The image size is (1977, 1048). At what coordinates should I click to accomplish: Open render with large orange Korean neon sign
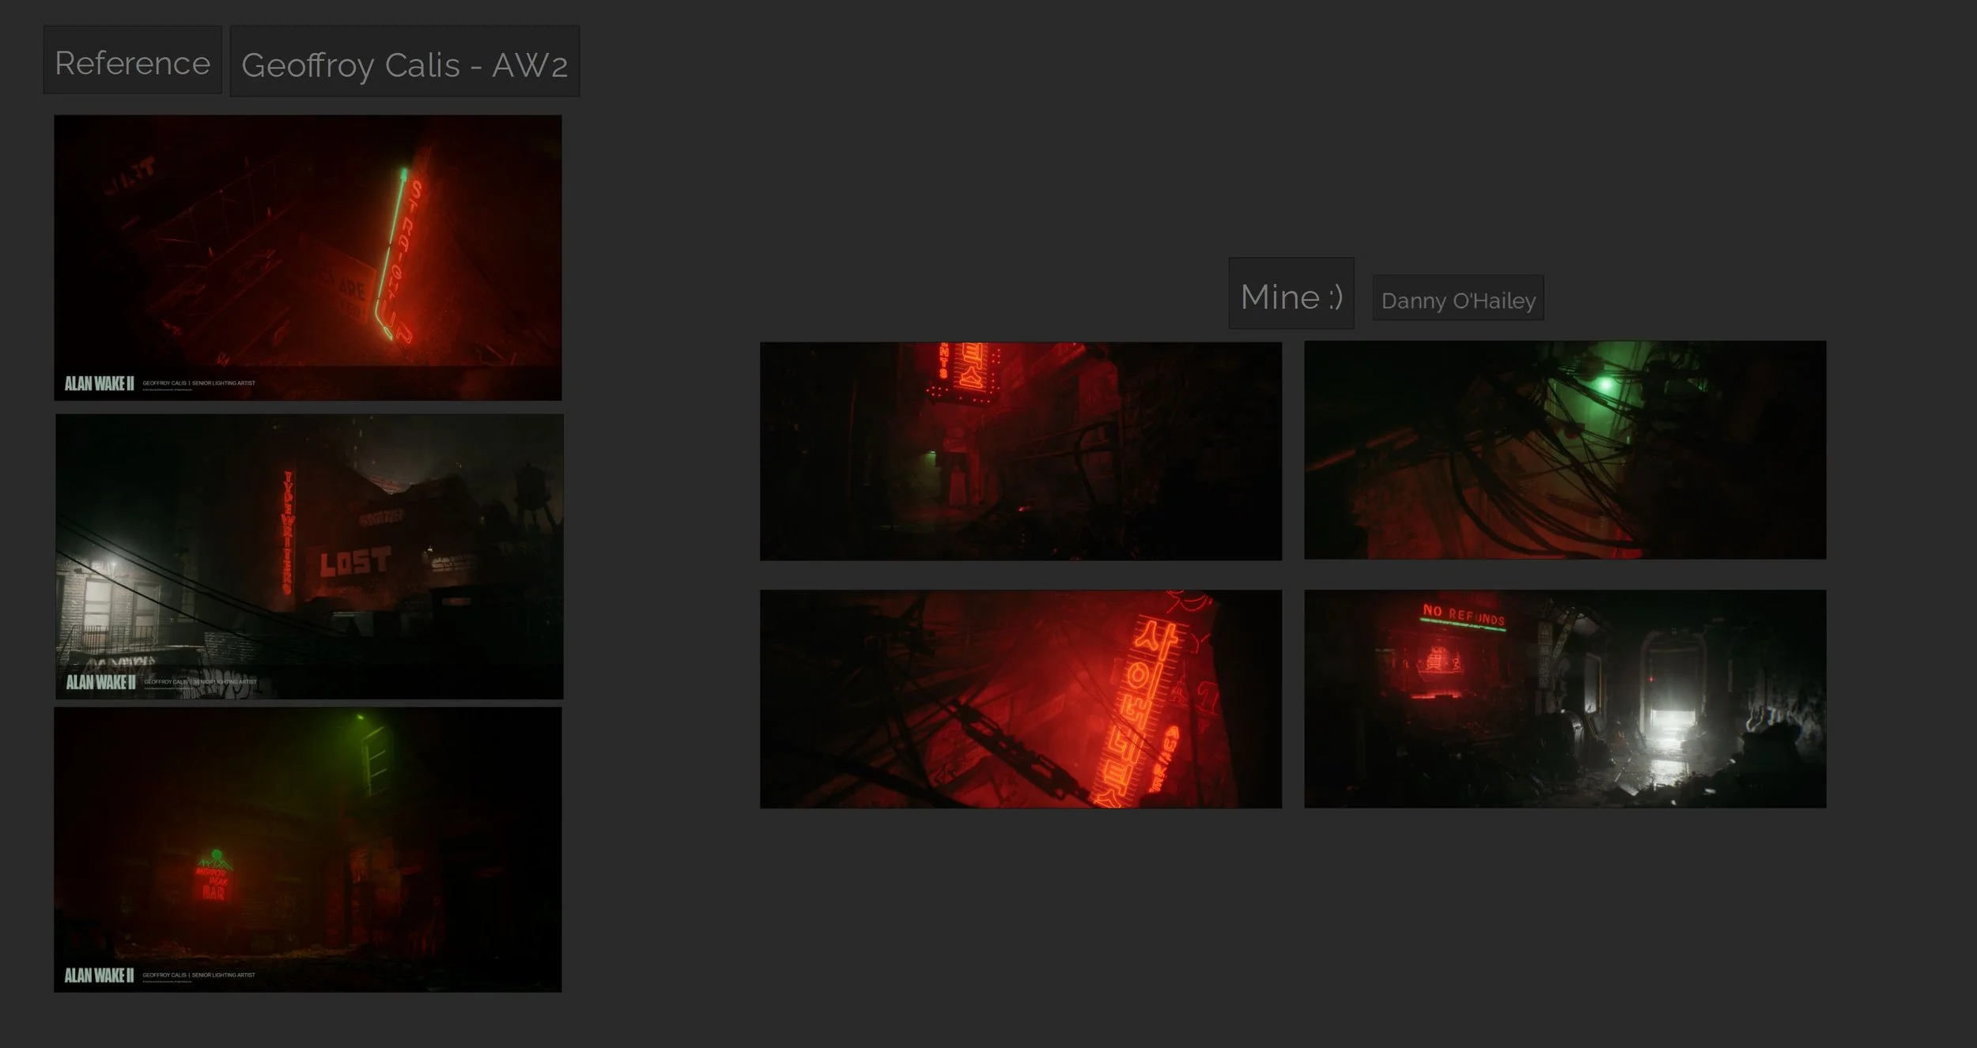(x=1021, y=699)
